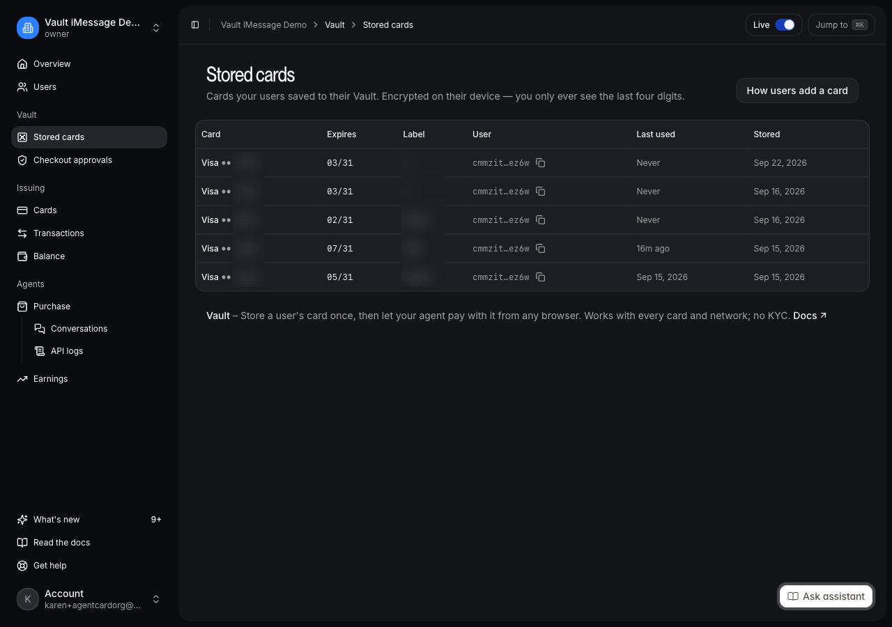Click the 9+ badge beside What's new
Viewport: 892px width, 627px height.
(x=156, y=520)
